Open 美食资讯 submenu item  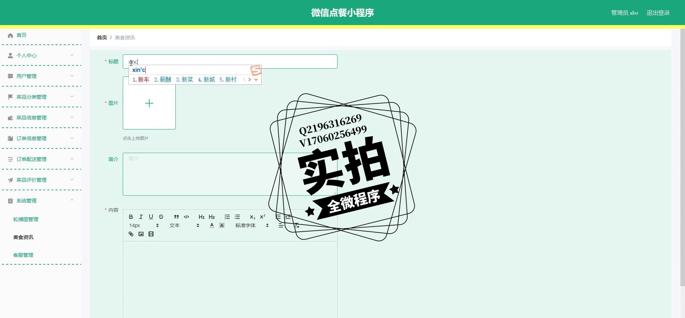[23, 237]
